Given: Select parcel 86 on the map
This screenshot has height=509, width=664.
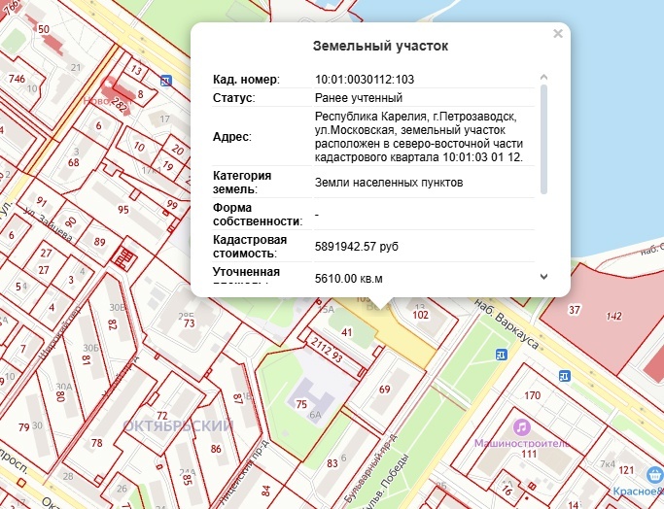Looking at the screenshot, I should [x=216, y=449].
